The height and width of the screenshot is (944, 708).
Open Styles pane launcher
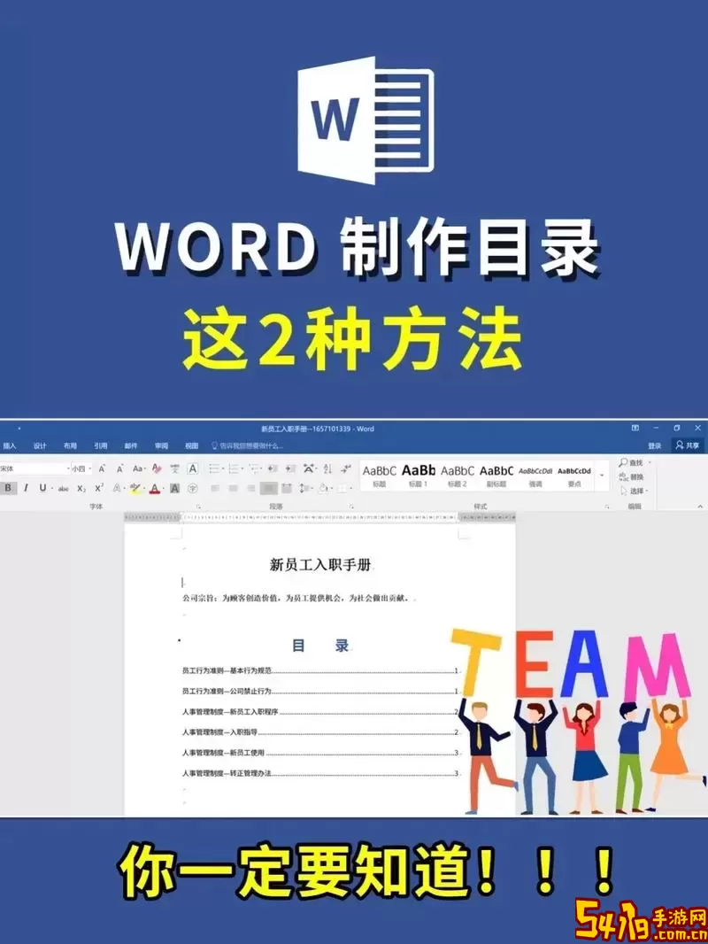tap(607, 507)
